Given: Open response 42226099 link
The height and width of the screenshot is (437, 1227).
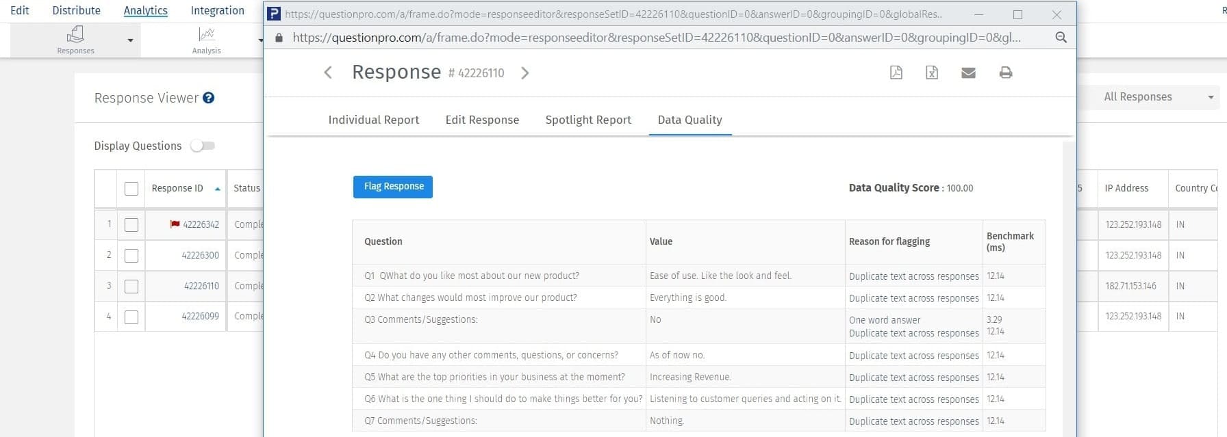Looking at the screenshot, I should tap(200, 316).
